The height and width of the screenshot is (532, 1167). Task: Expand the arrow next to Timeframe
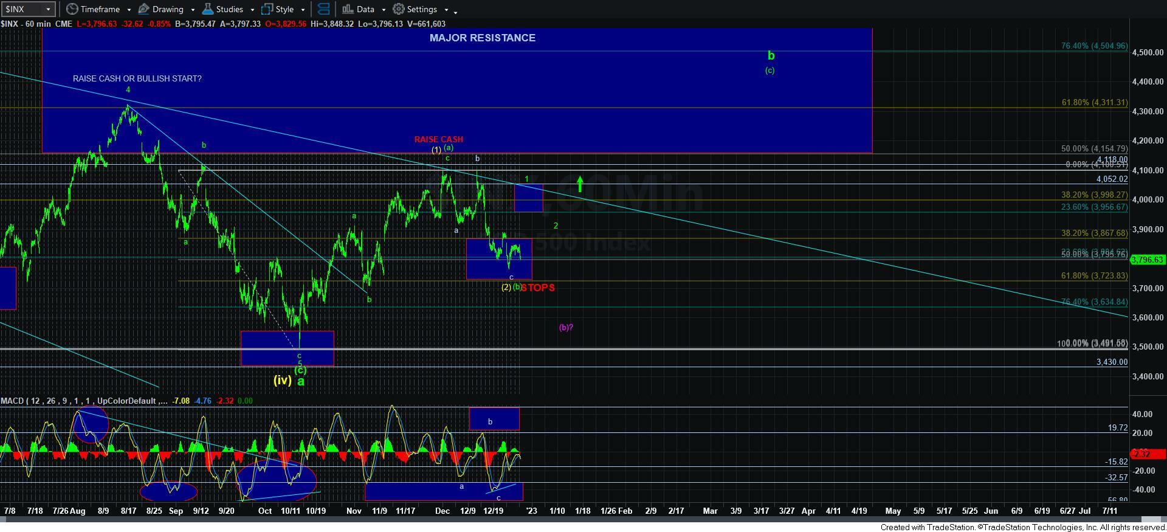point(129,10)
